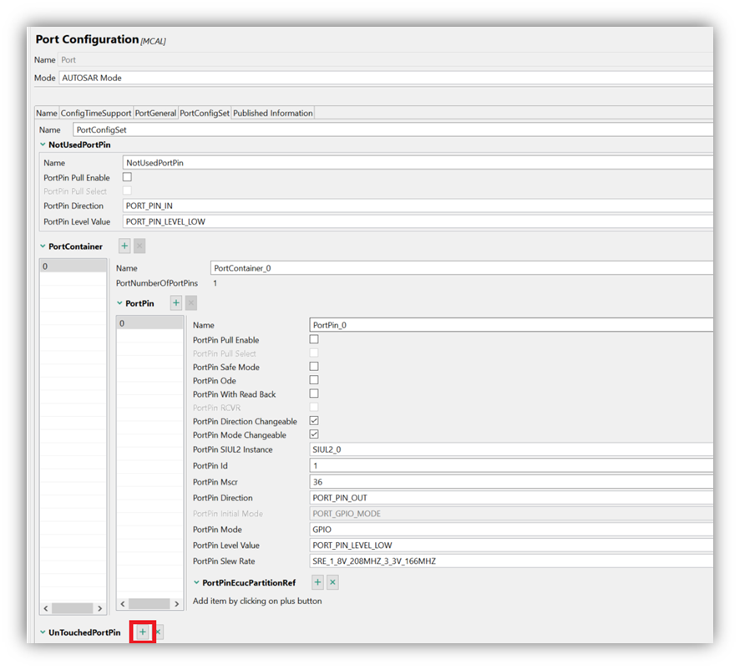Switch to the Name tab
Screen dimensions: 740x670
[x=47, y=114]
